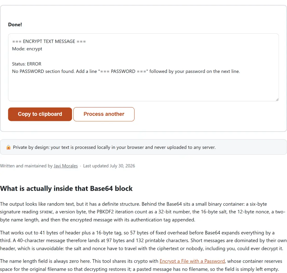Click the Status: ERROR line in output
The image size is (287, 273).
pos(27,64)
